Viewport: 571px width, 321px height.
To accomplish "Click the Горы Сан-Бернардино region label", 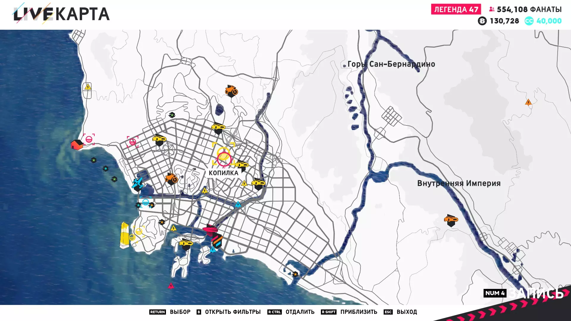I will pos(391,64).
